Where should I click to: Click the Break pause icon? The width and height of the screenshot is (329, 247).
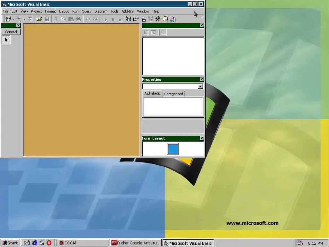(x=113, y=20)
